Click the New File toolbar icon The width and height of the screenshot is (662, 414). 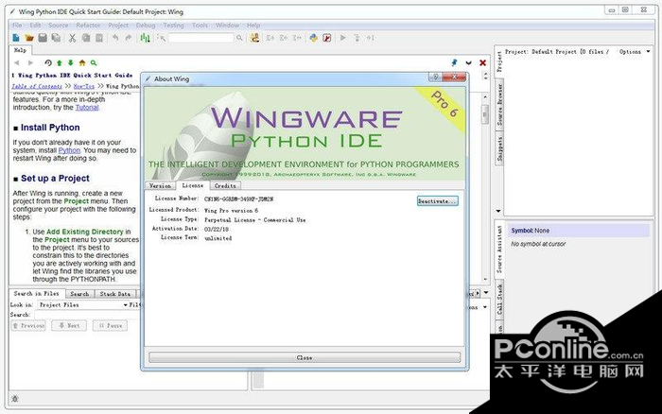coord(17,38)
